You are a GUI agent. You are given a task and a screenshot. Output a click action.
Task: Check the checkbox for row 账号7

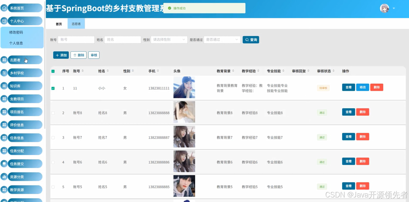point(53,137)
